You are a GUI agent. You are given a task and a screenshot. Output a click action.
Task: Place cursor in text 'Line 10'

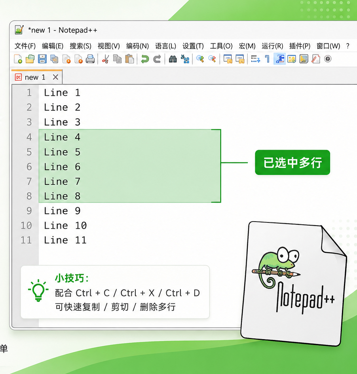tap(65, 226)
